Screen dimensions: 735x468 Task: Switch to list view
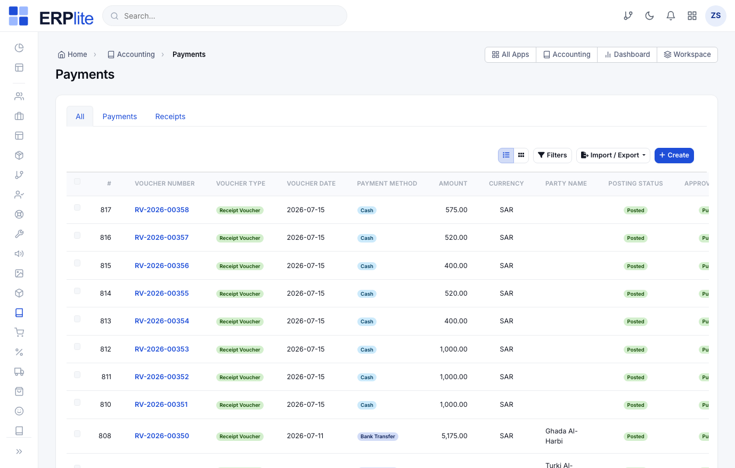[506, 155]
